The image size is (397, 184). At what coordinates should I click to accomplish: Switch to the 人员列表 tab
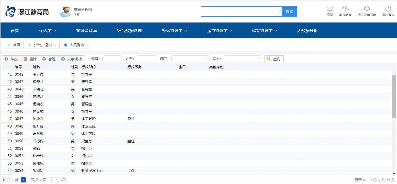76,45
